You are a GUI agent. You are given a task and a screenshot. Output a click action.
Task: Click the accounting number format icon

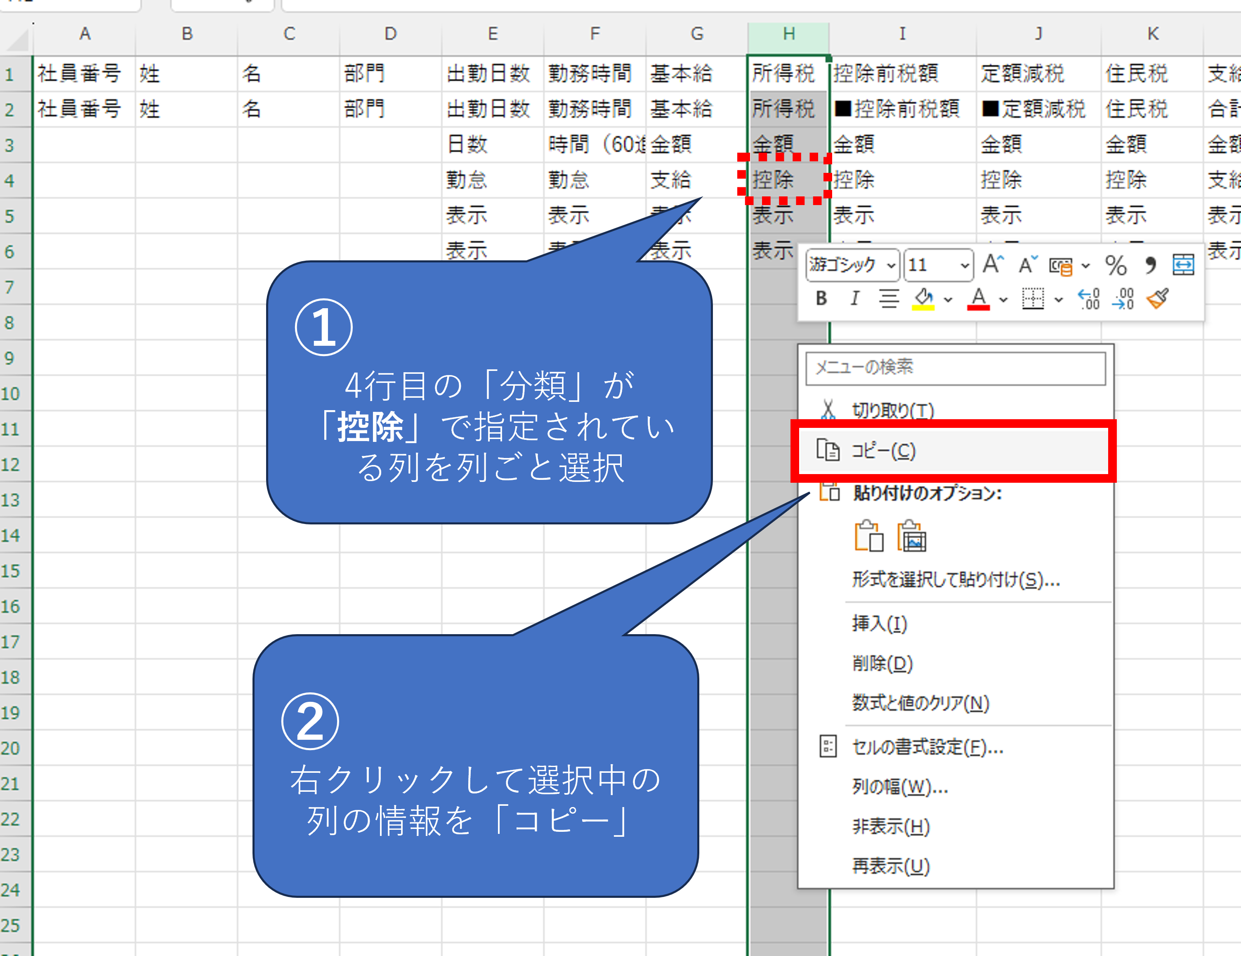tap(1060, 265)
